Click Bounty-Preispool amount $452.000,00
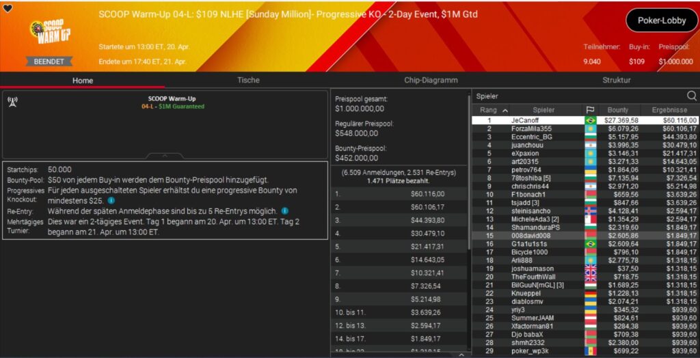The height and width of the screenshot is (358, 700). point(357,158)
